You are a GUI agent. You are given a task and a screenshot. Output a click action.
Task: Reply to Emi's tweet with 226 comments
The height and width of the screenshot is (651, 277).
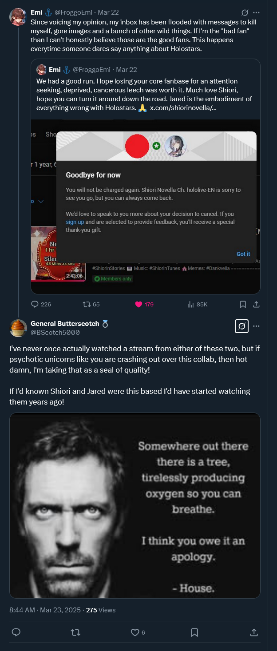[41, 304]
